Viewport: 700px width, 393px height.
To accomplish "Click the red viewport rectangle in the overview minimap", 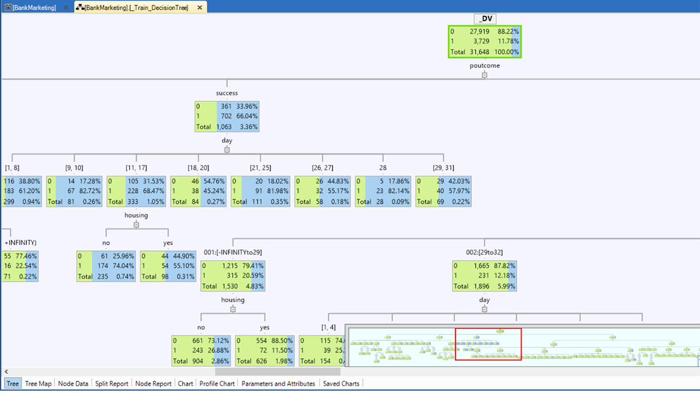I will coord(488,344).
